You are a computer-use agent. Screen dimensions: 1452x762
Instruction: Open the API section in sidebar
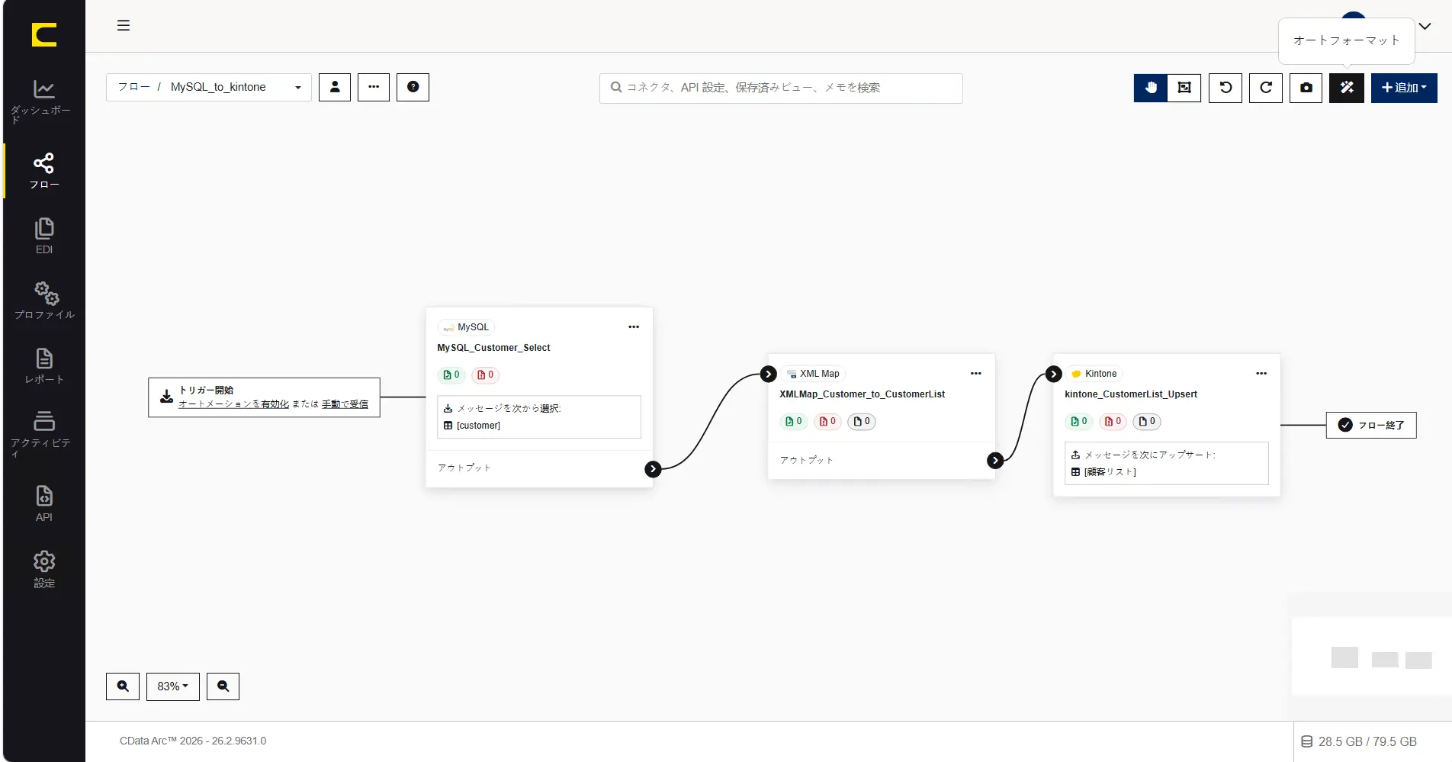click(44, 503)
